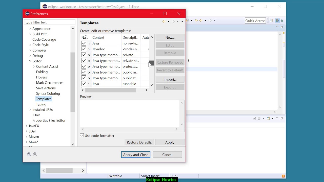Click Back yellow arrow in Eclipse main toolbar
Screen dimensions: 324x182
pos(201,20)
